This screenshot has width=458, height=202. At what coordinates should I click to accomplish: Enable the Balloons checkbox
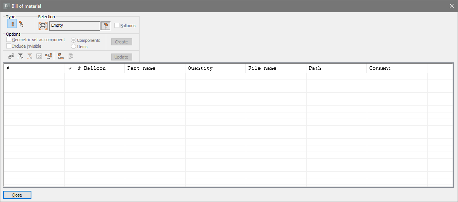pos(117,26)
